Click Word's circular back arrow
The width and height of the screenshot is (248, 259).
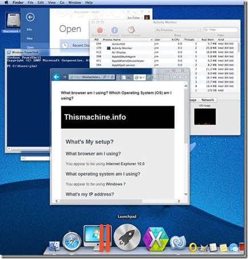(x=30, y=17)
